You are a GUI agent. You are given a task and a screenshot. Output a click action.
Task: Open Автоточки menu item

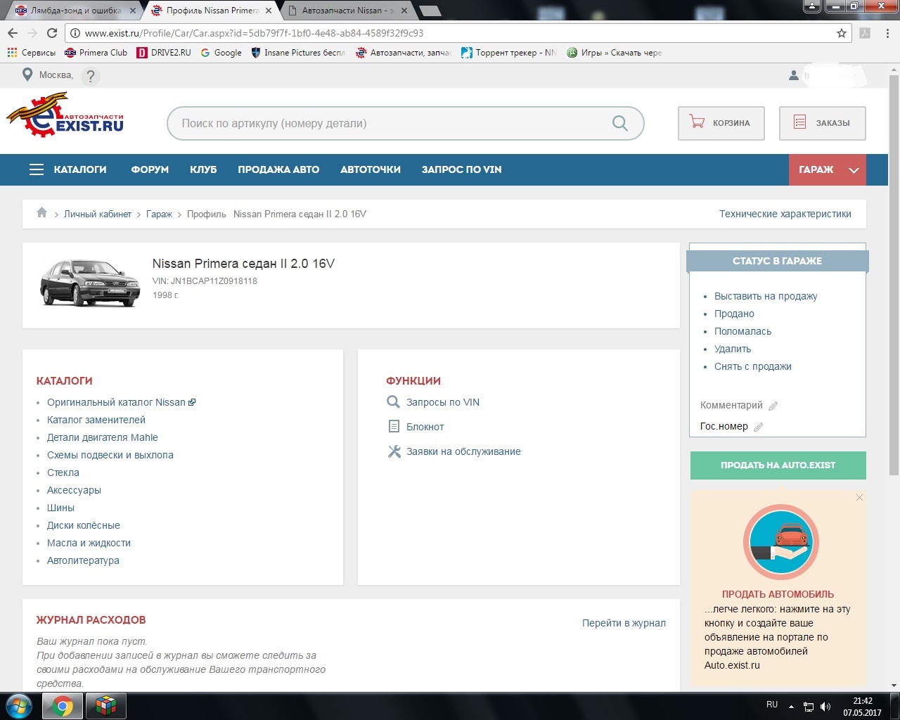[371, 169]
